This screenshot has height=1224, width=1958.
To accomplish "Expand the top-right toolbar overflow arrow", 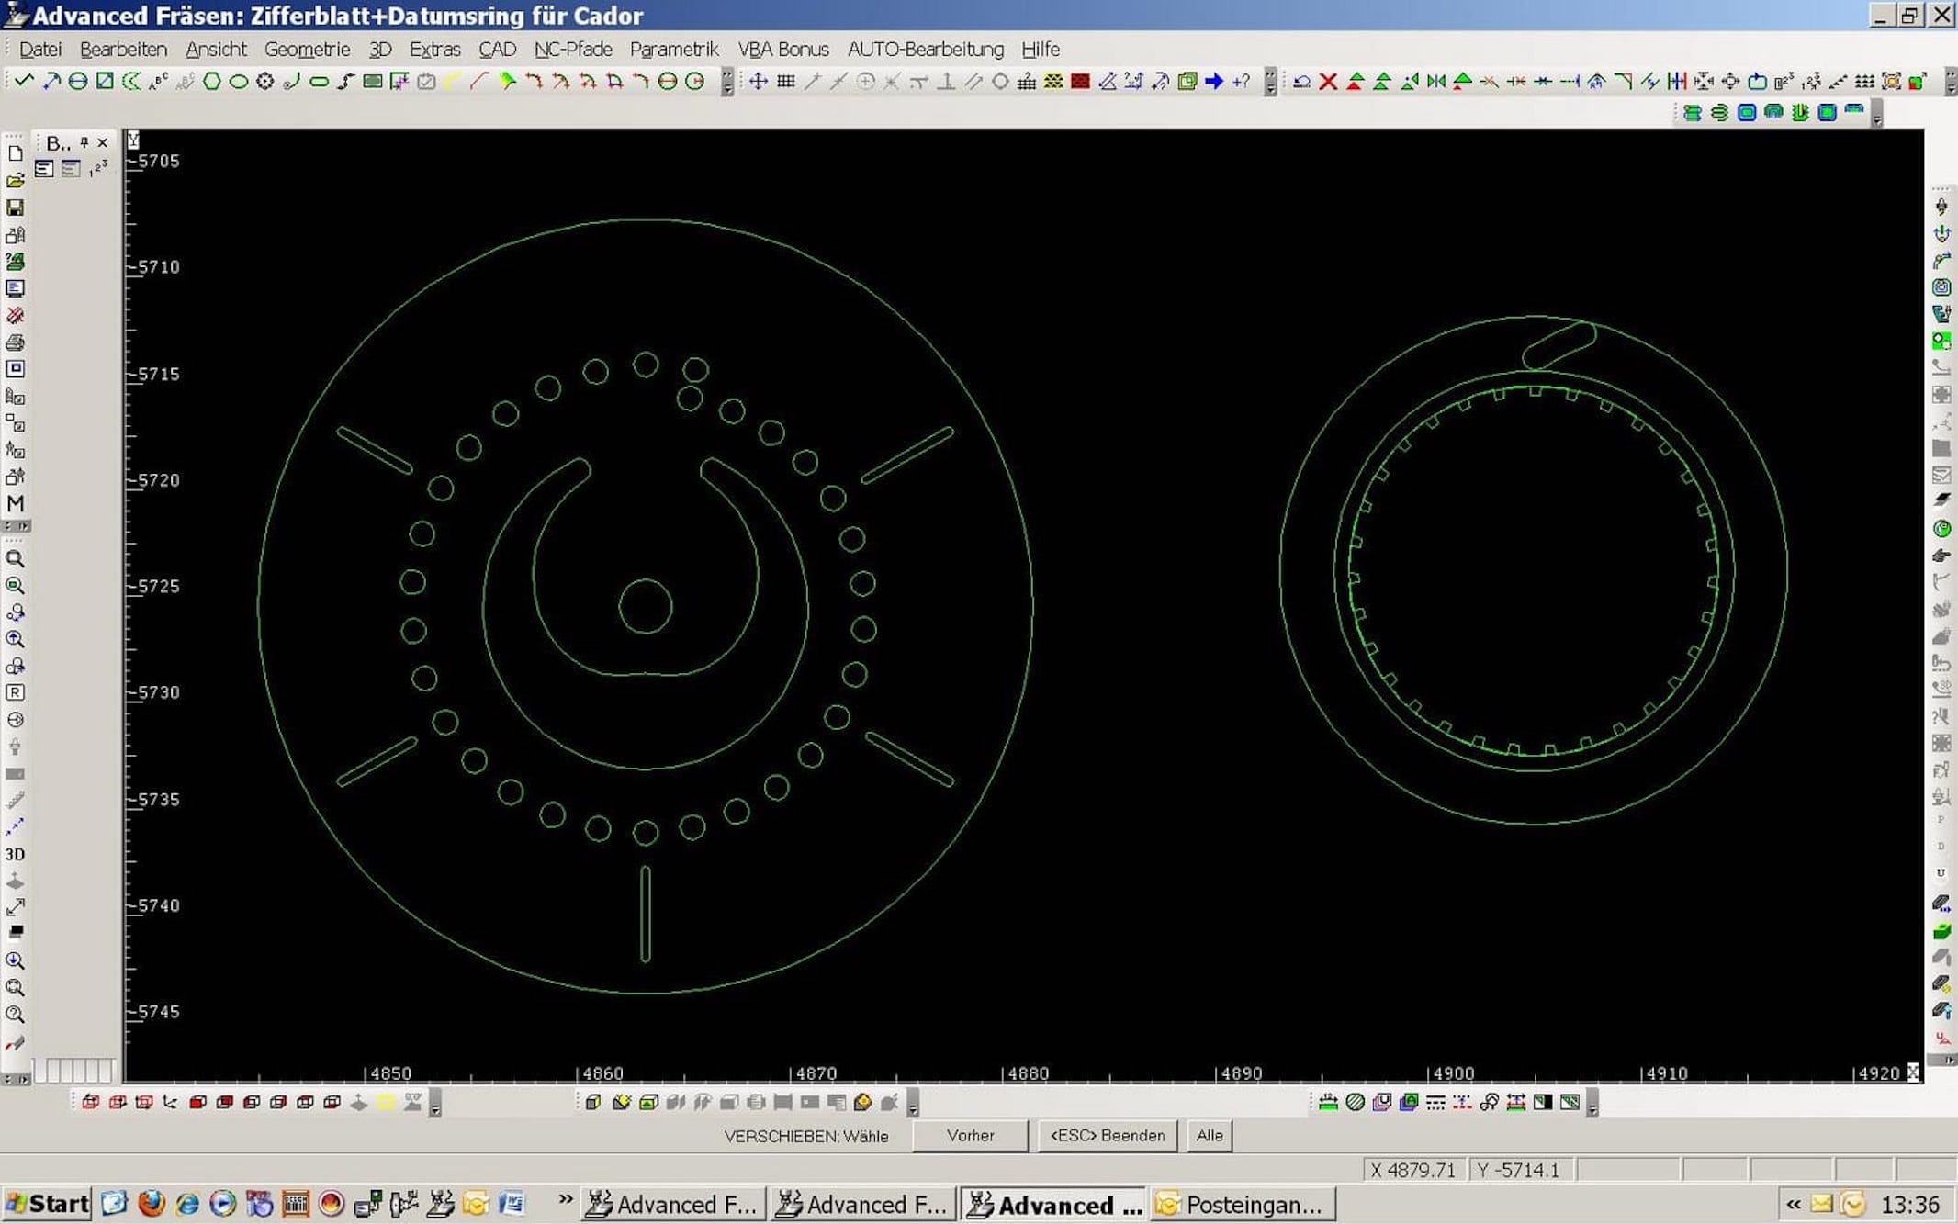I will [1951, 83].
